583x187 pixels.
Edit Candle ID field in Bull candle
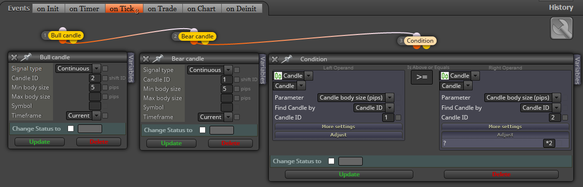point(95,78)
